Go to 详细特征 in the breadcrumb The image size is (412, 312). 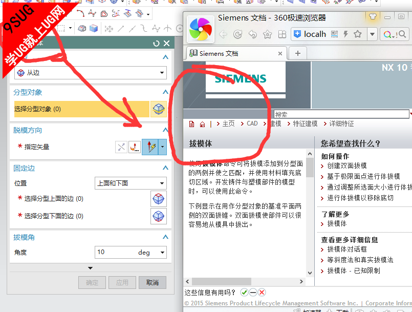click(341, 123)
